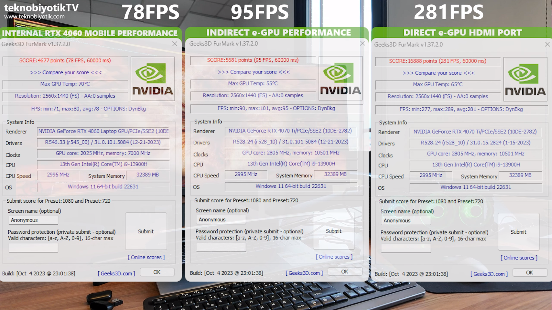Click the NVIDIA logo in the Direct e-GPU HDMI window
Viewport: 552px width, 310px height.
tap(525, 79)
